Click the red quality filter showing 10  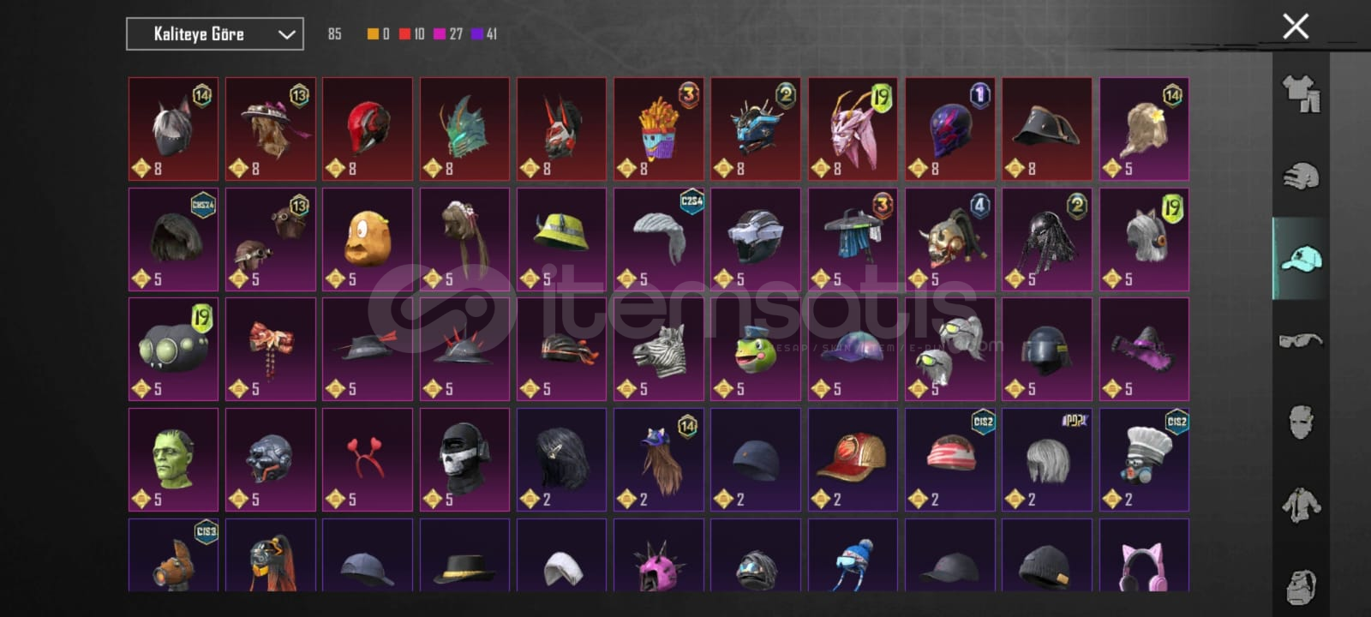pos(411,34)
